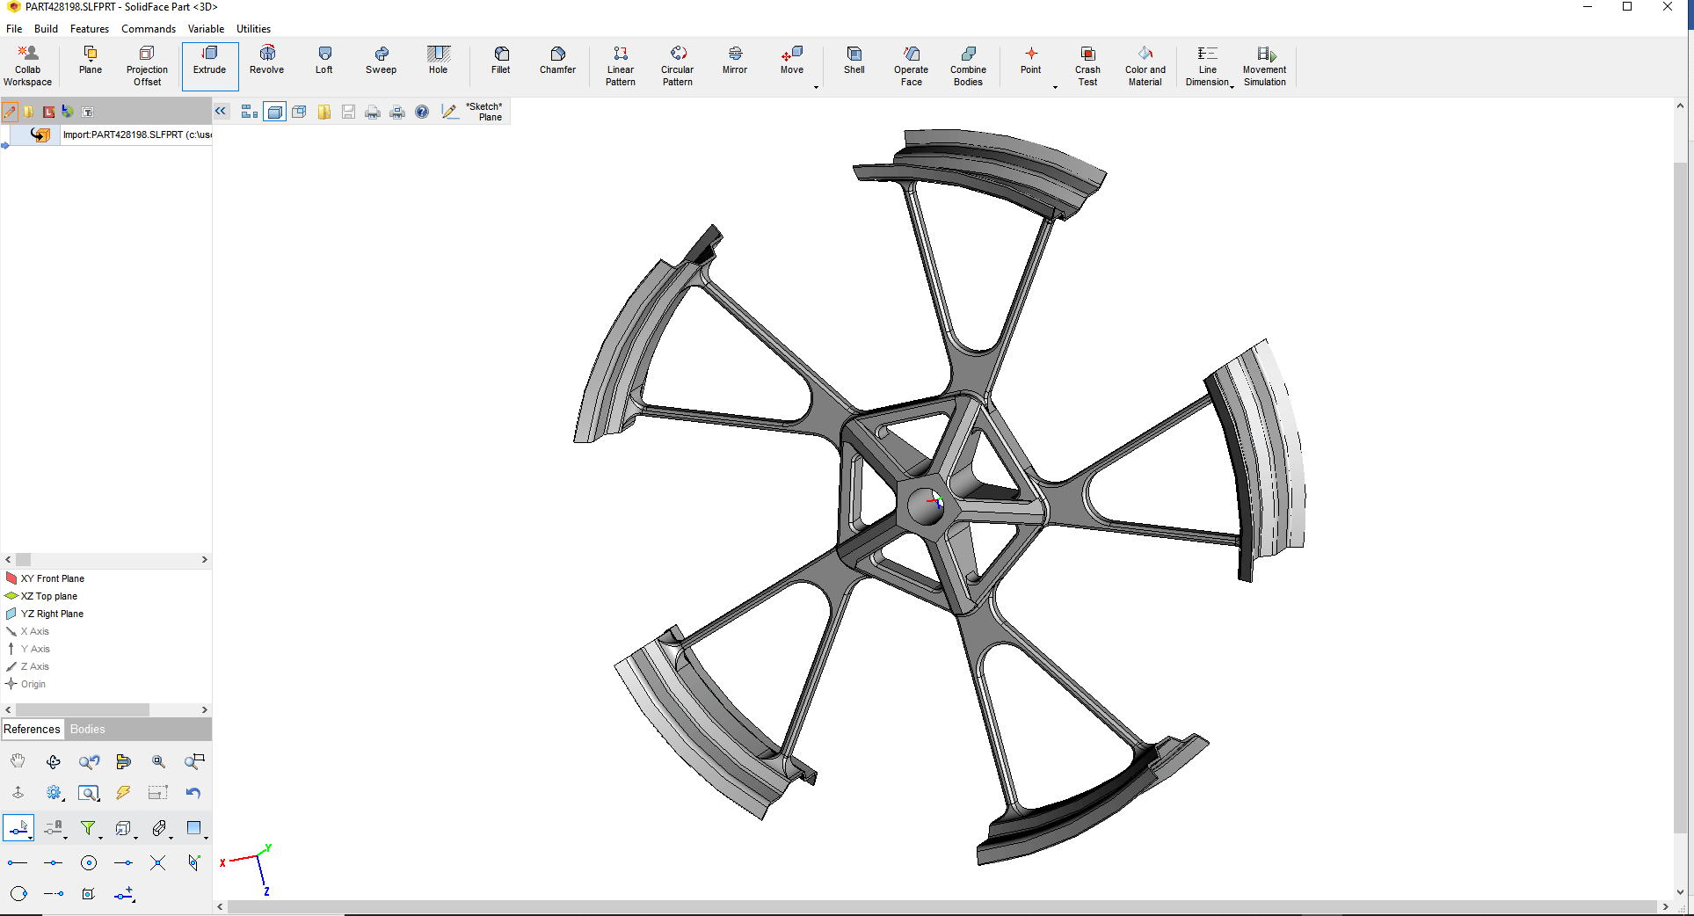Toggle the wireframe display mode button
The image size is (1694, 916).
click(299, 112)
